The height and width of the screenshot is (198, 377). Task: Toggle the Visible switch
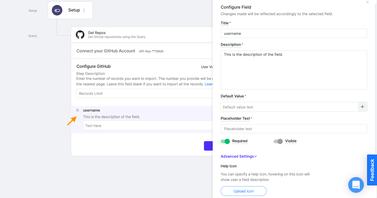click(278, 141)
